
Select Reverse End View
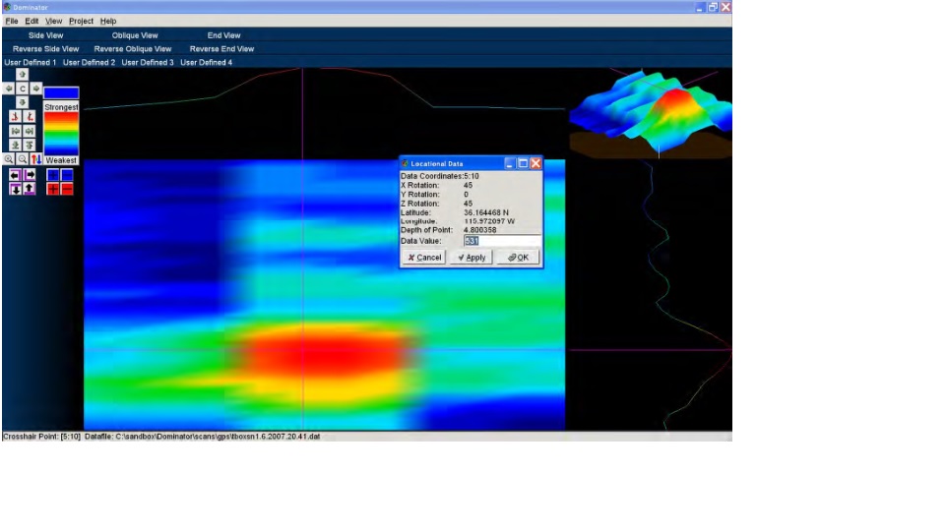221,48
